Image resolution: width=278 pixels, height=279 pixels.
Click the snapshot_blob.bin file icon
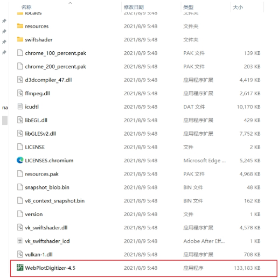[20, 187]
